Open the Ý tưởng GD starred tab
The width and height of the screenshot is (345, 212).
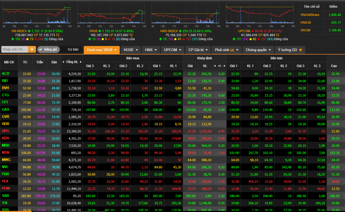pyautogui.click(x=290, y=50)
